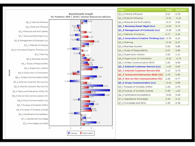The width and height of the screenshot is (195, 146).
Task: Click Actual value 2.78 in Teamwork table row
Action: pos(168,75)
